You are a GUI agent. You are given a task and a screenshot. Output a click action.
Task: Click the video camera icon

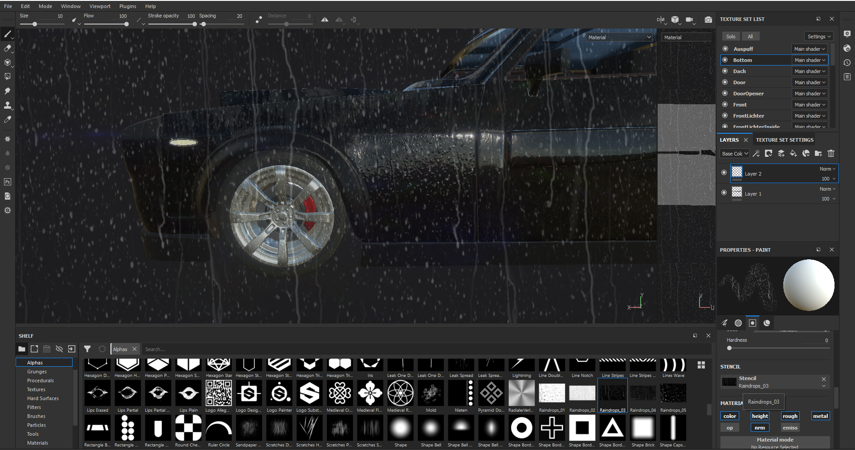pos(690,20)
